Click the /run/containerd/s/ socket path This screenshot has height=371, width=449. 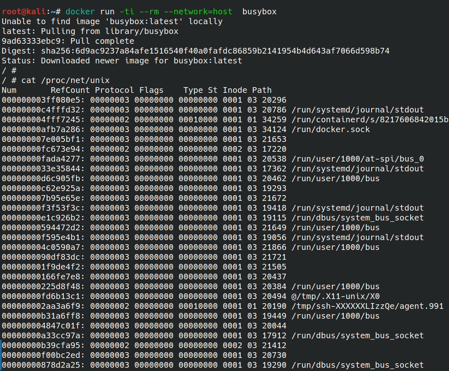pos(370,119)
